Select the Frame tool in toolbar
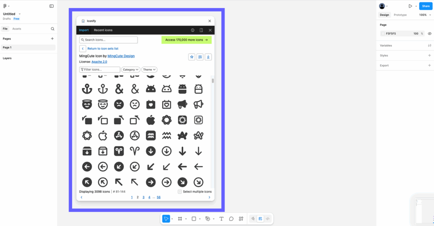The image size is (434, 226). coord(180,219)
